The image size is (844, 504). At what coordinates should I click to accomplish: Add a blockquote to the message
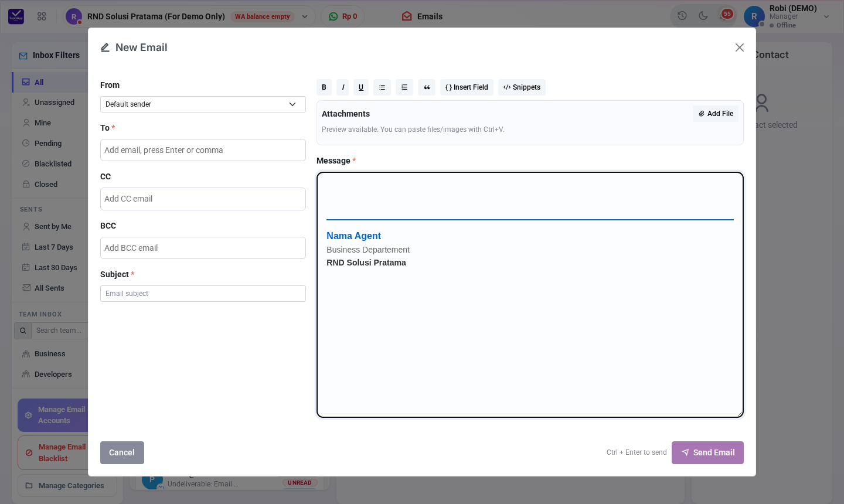click(427, 87)
